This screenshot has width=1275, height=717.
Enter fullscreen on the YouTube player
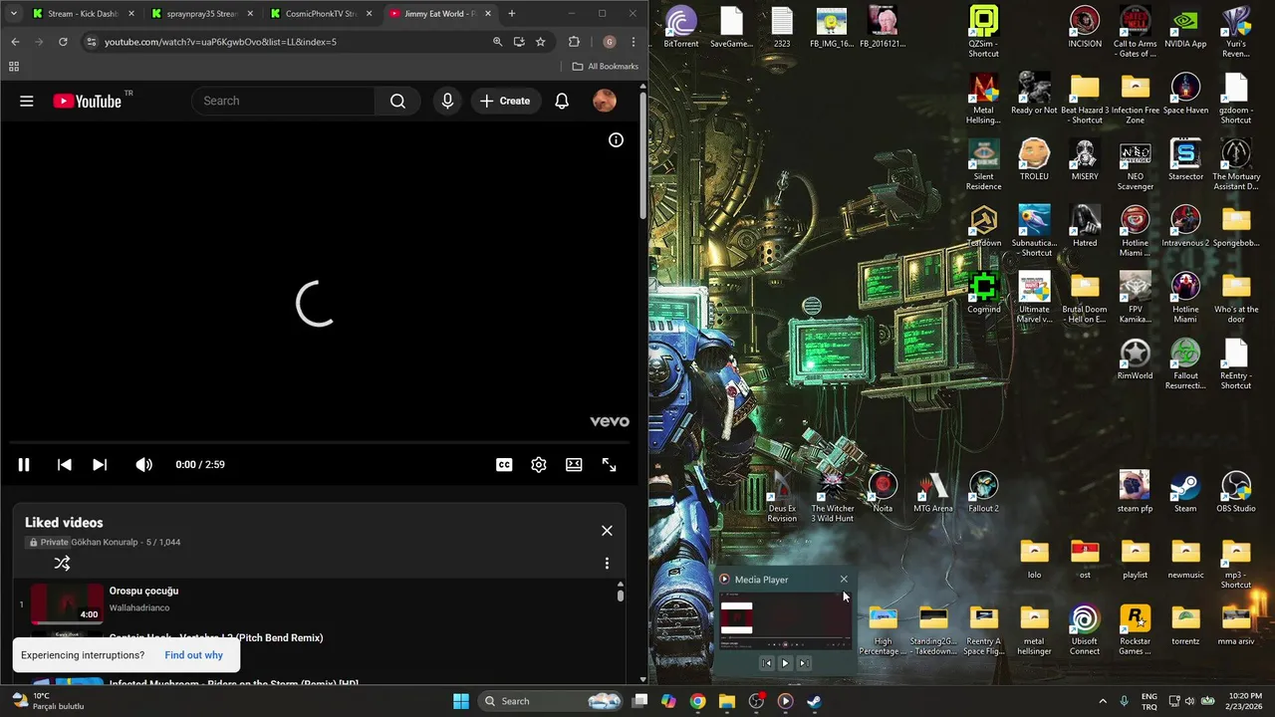[609, 464]
